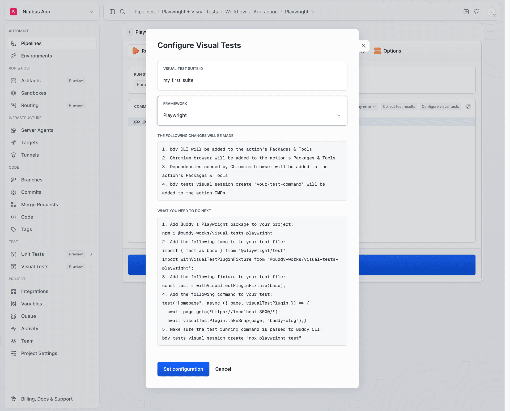Viewport: 510px width, 411px height.
Task: Open the Pipelines breadcrumb
Action: pyautogui.click(x=144, y=12)
